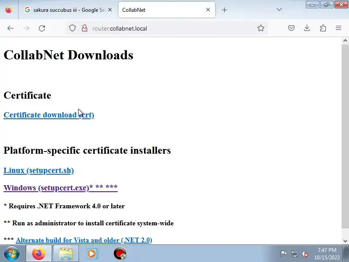Click the forward navigation arrow
Image resolution: width=349 pixels, height=262 pixels.
click(x=26, y=28)
